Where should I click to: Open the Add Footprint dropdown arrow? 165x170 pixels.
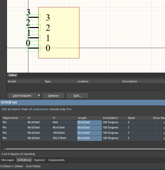coord(39,96)
